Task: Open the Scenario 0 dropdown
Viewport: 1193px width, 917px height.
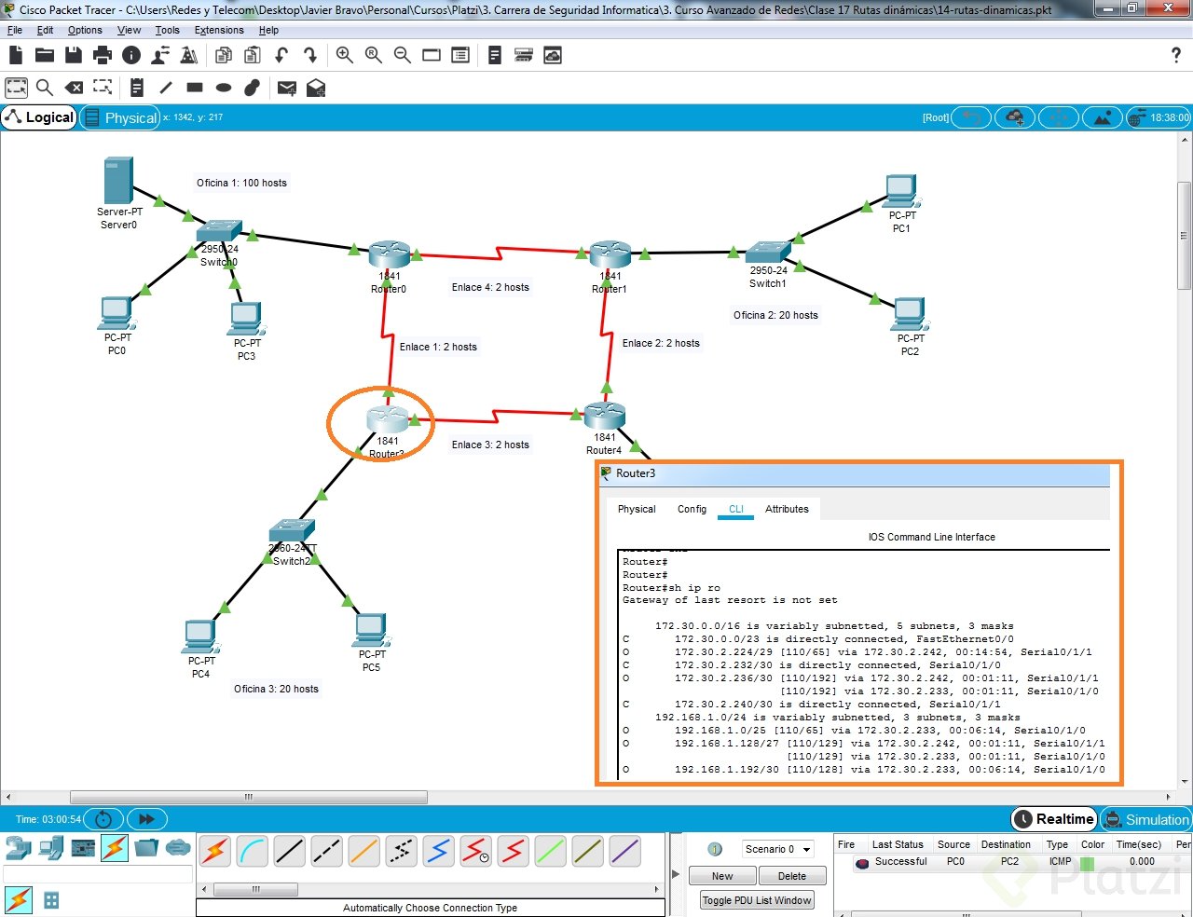Action: [777, 849]
